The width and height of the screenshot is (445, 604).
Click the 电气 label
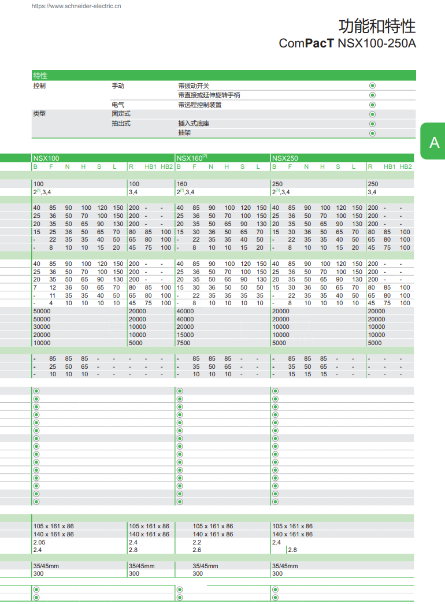118,105
